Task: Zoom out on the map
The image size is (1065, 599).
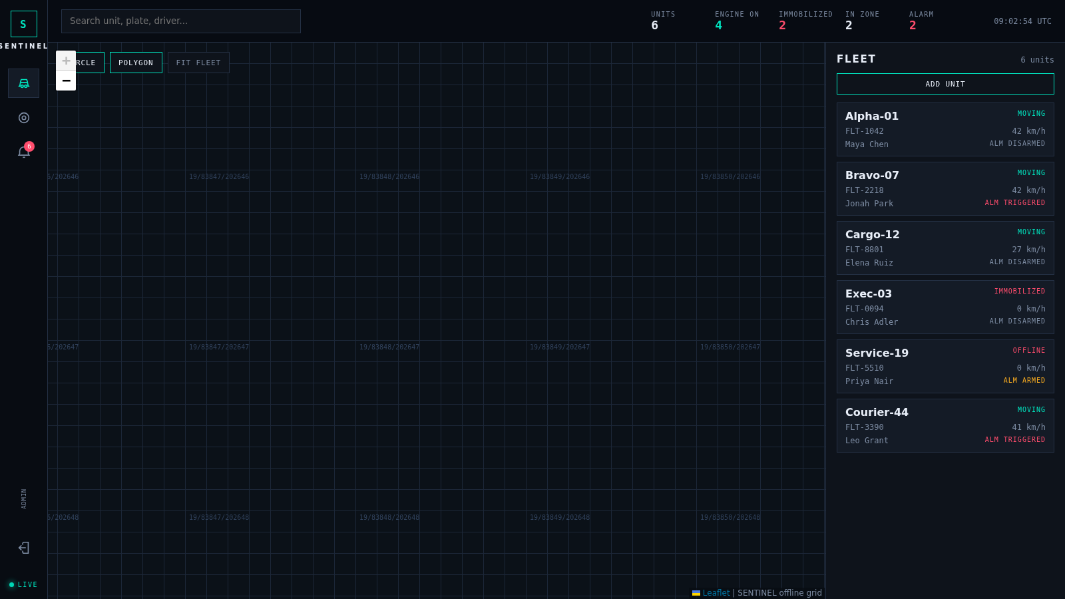Action: pos(66,81)
